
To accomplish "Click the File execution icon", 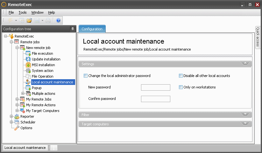I will click(x=28, y=53).
